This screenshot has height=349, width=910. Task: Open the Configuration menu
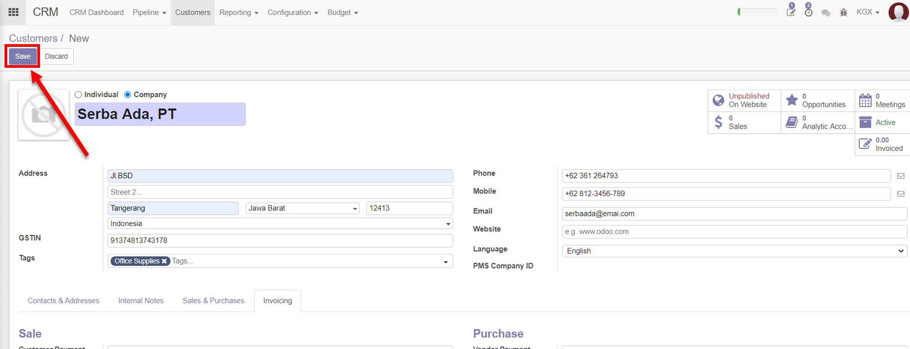point(293,12)
